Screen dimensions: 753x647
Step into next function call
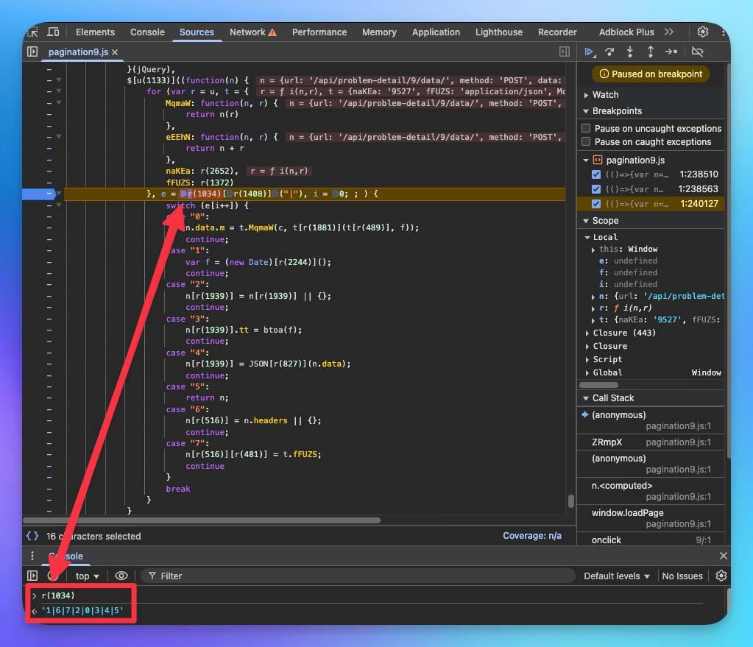[629, 52]
